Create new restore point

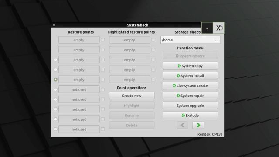point(132,96)
